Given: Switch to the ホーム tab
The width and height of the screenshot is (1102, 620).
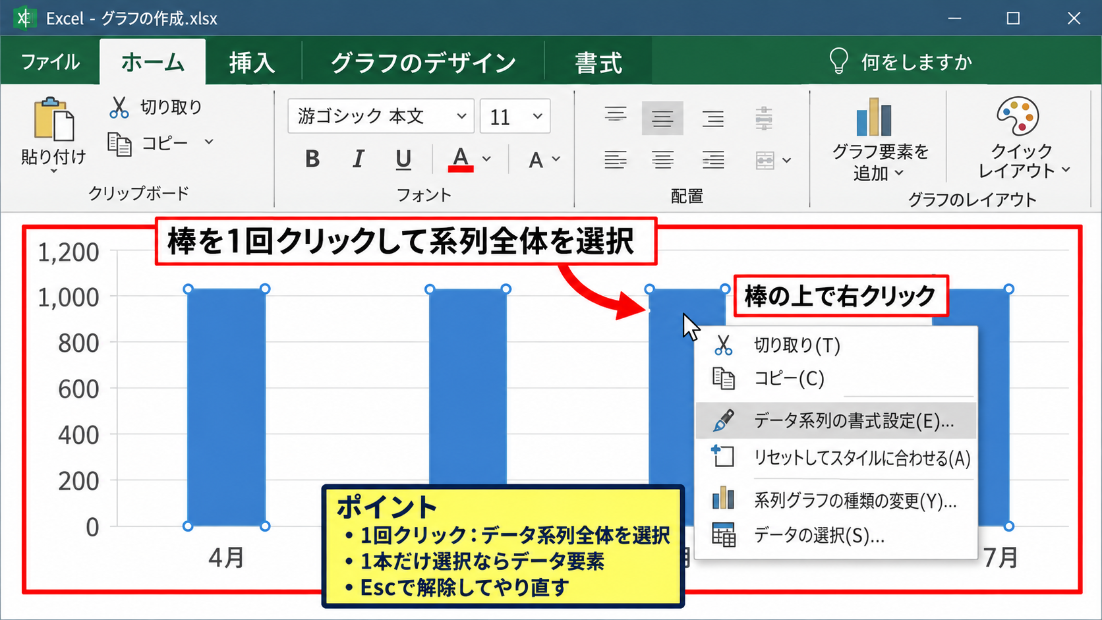Looking at the screenshot, I should tap(152, 62).
